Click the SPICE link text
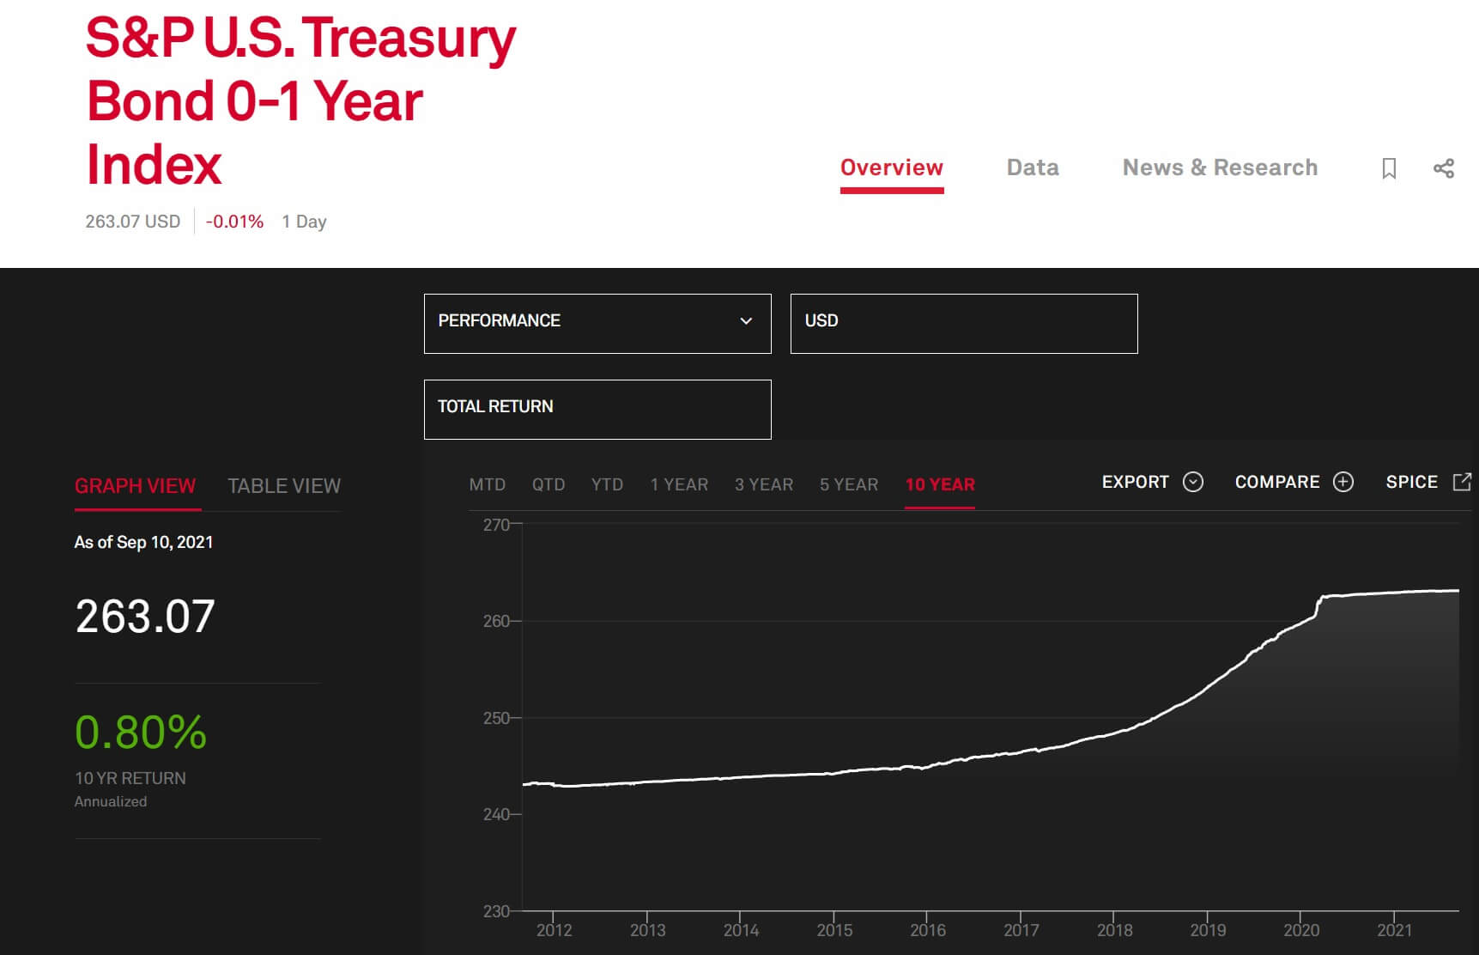This screenshot has width=1479, height=955. pyautogui.click(x=1411, y=482)
